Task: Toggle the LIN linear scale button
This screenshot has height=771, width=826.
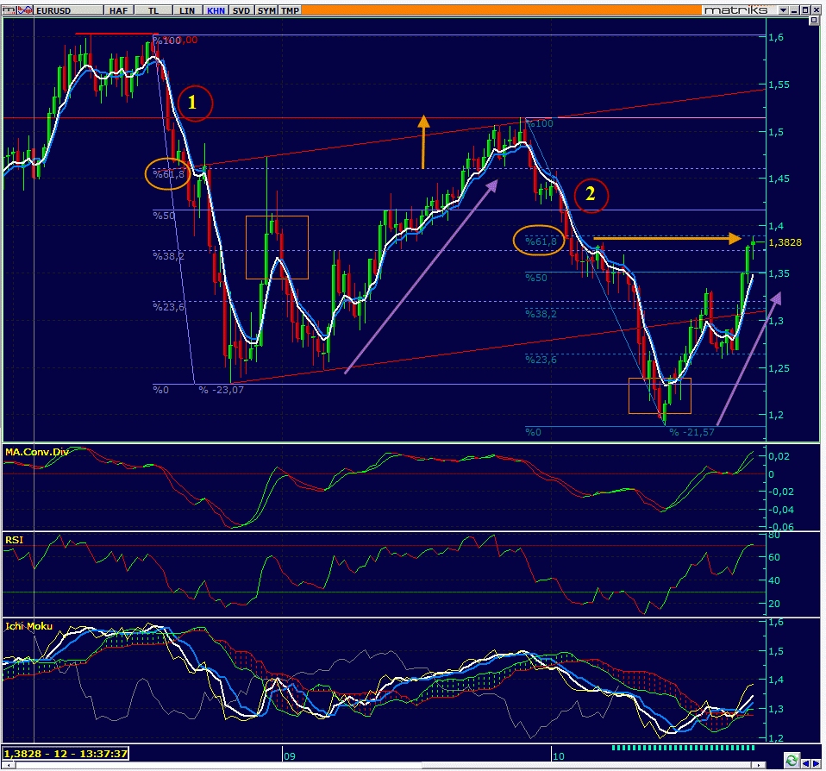Action: [185, 9]
